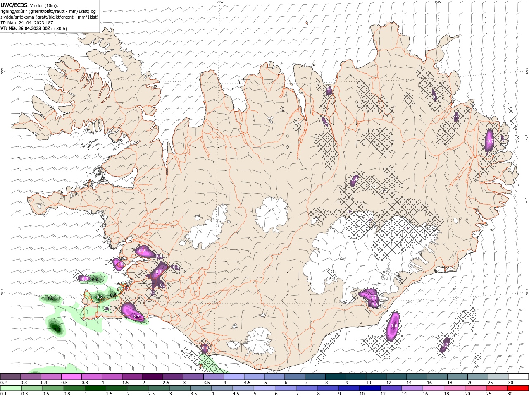
Task: Pick the 25 red-pink rain legend swatch
Action: click(x=497, y=388)
